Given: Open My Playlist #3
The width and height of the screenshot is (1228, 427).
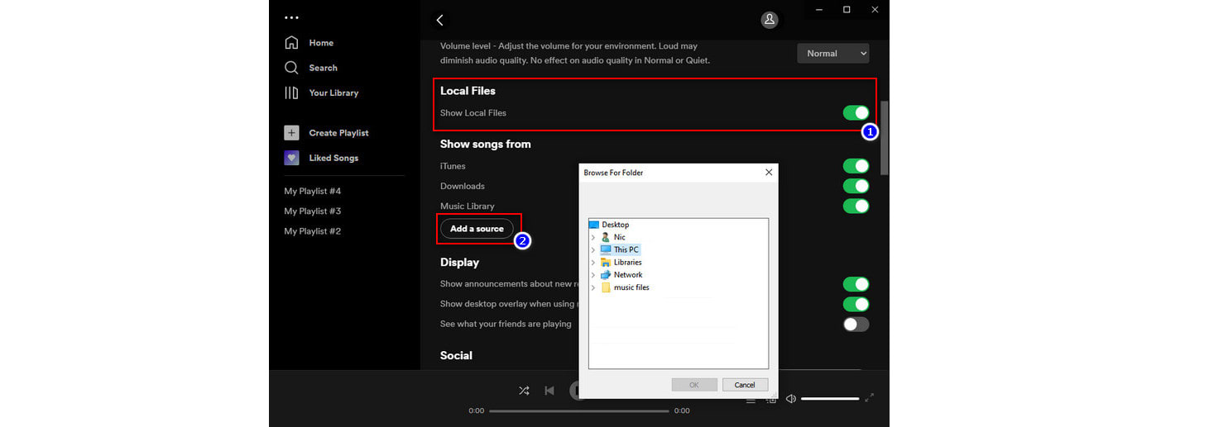Looking at the screenshot, I should (313, 211).
